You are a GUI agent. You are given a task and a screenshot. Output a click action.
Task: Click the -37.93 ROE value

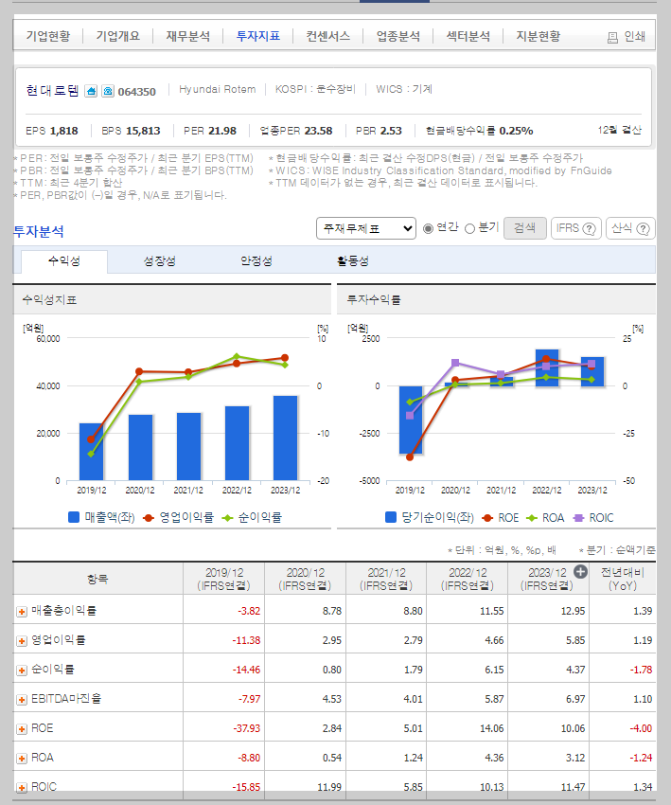[x=247, y=728]
